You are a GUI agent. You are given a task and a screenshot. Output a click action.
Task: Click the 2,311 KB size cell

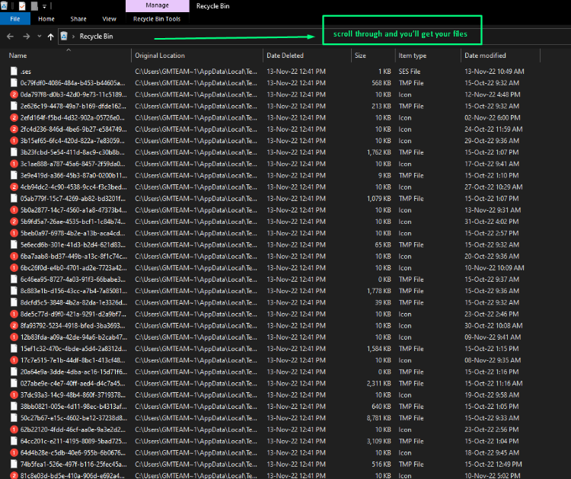[x=378, y=383]
